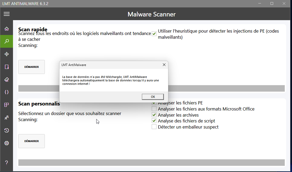Image resolution: width=292 pixels, height=172 pixels.
Task: Open the hamburger menu
Action: coord(7,14)
